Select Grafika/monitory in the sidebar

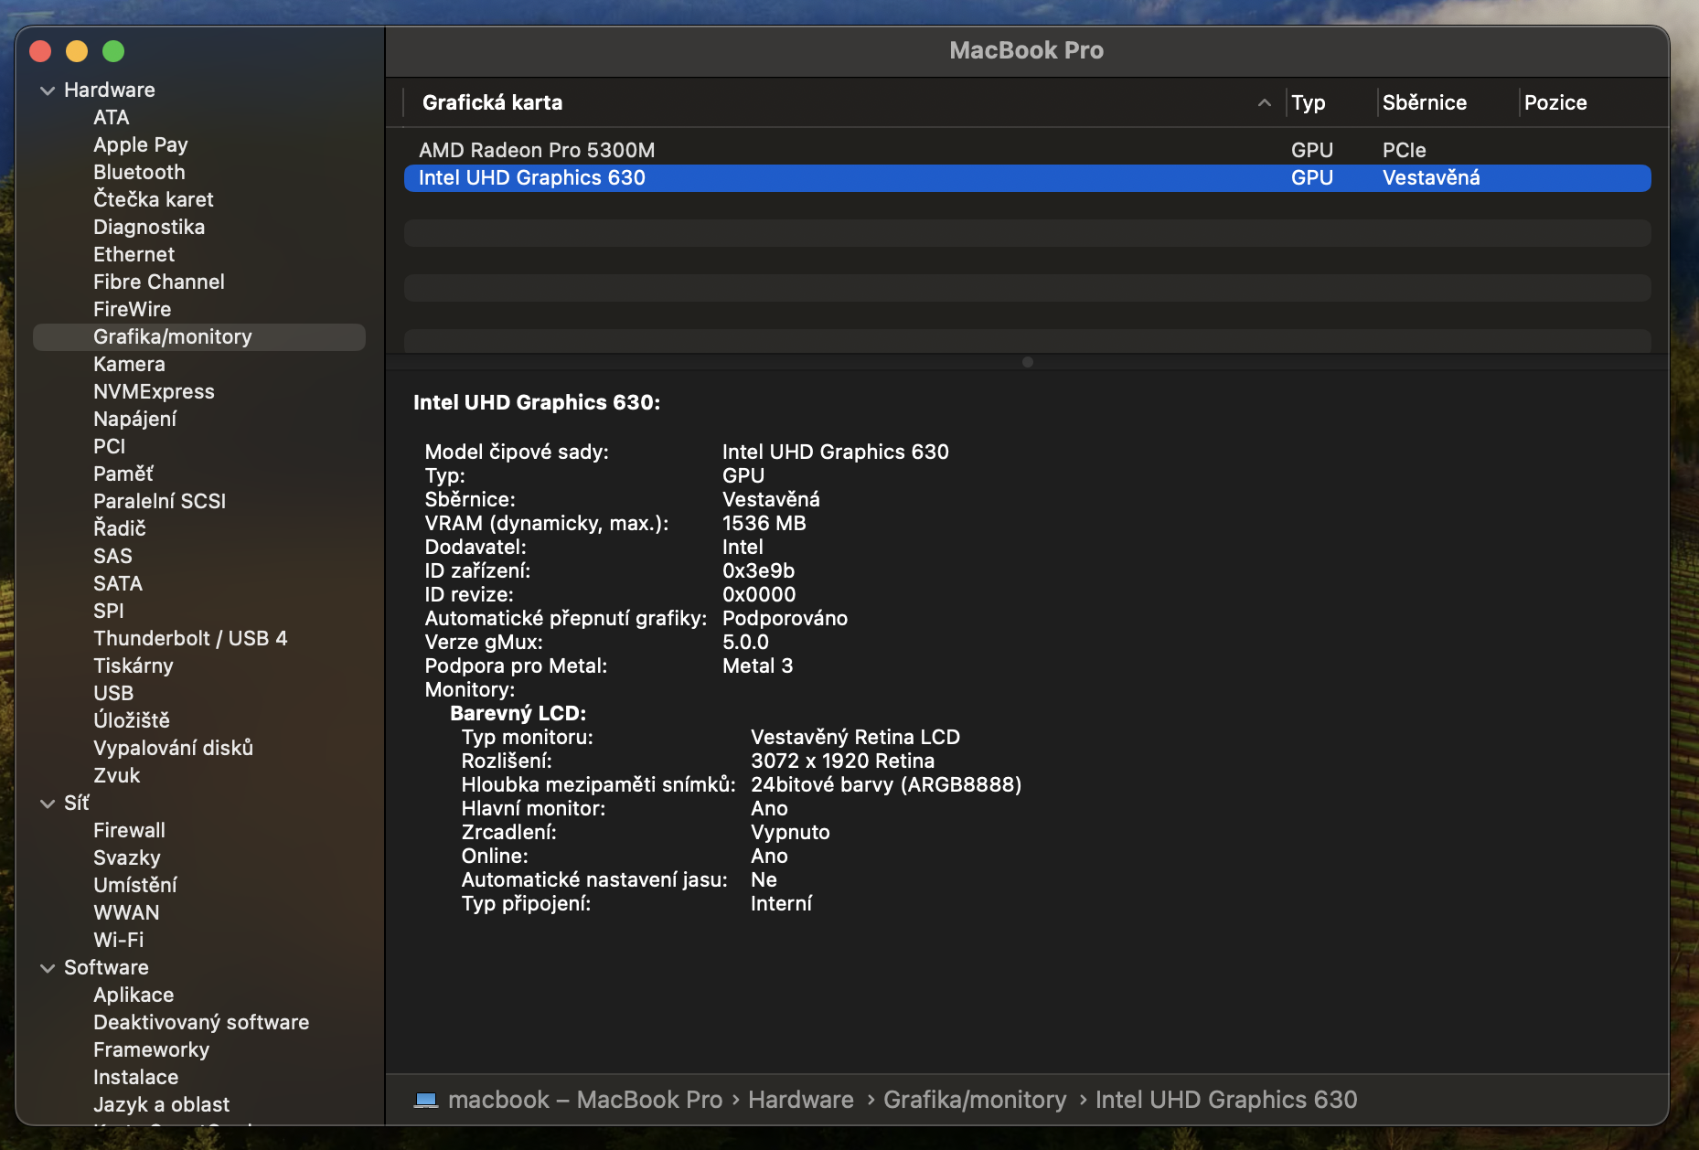(199, 336)
